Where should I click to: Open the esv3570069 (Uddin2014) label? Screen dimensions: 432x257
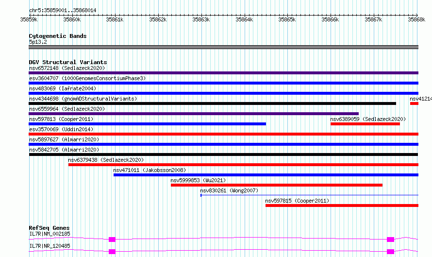point(61,129)
